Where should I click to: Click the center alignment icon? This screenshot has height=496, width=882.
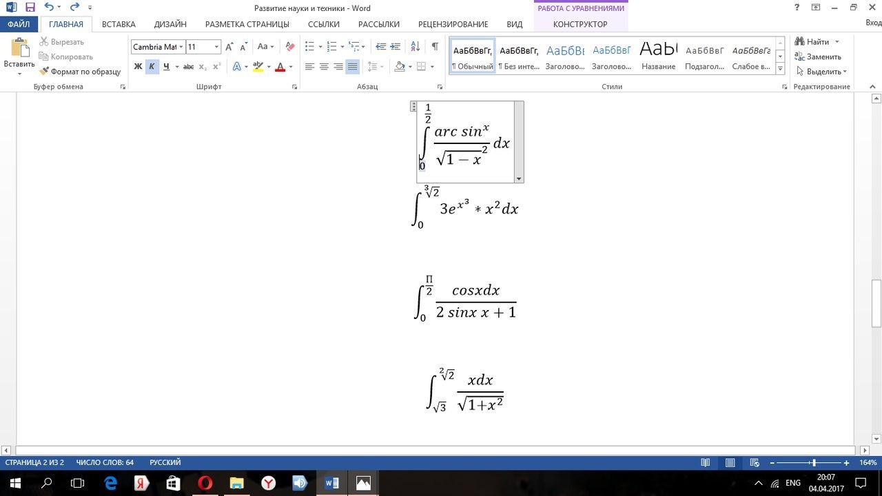323,66
